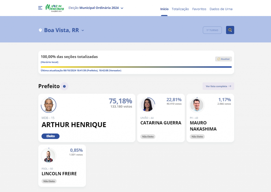The image size is (271, 192).
Task: Click the Eleito badge for Arthur Henrique
Action: [x=51, y=136]
